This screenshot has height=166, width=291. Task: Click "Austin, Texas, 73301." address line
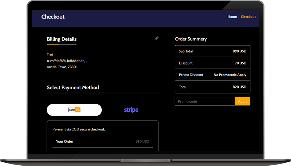[x=63, y=67]
